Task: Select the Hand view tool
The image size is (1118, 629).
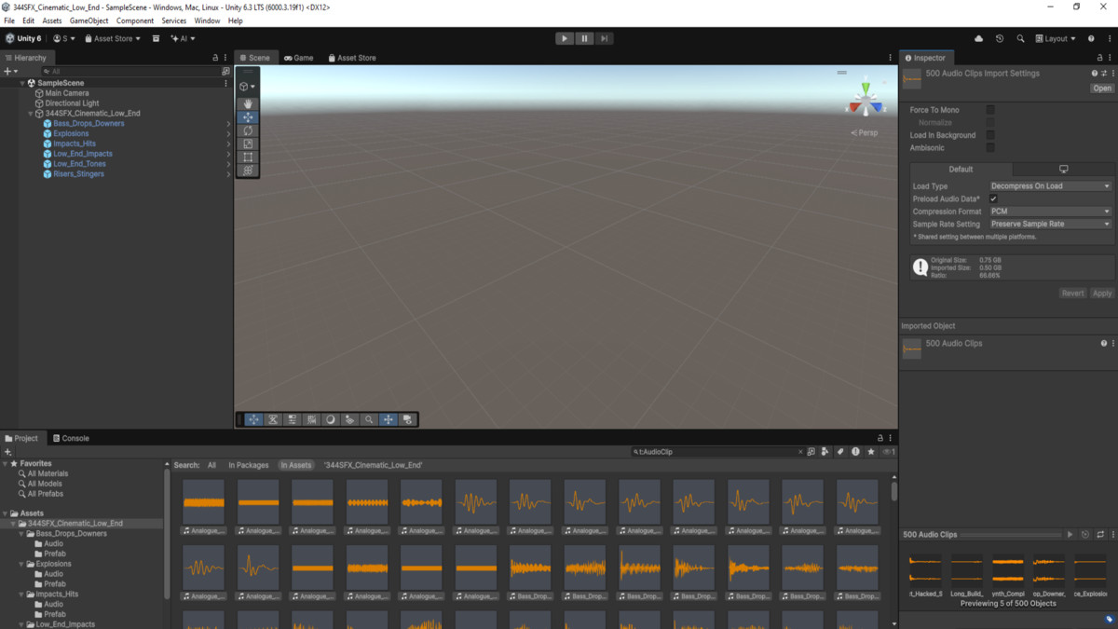Action: [248, 103]
